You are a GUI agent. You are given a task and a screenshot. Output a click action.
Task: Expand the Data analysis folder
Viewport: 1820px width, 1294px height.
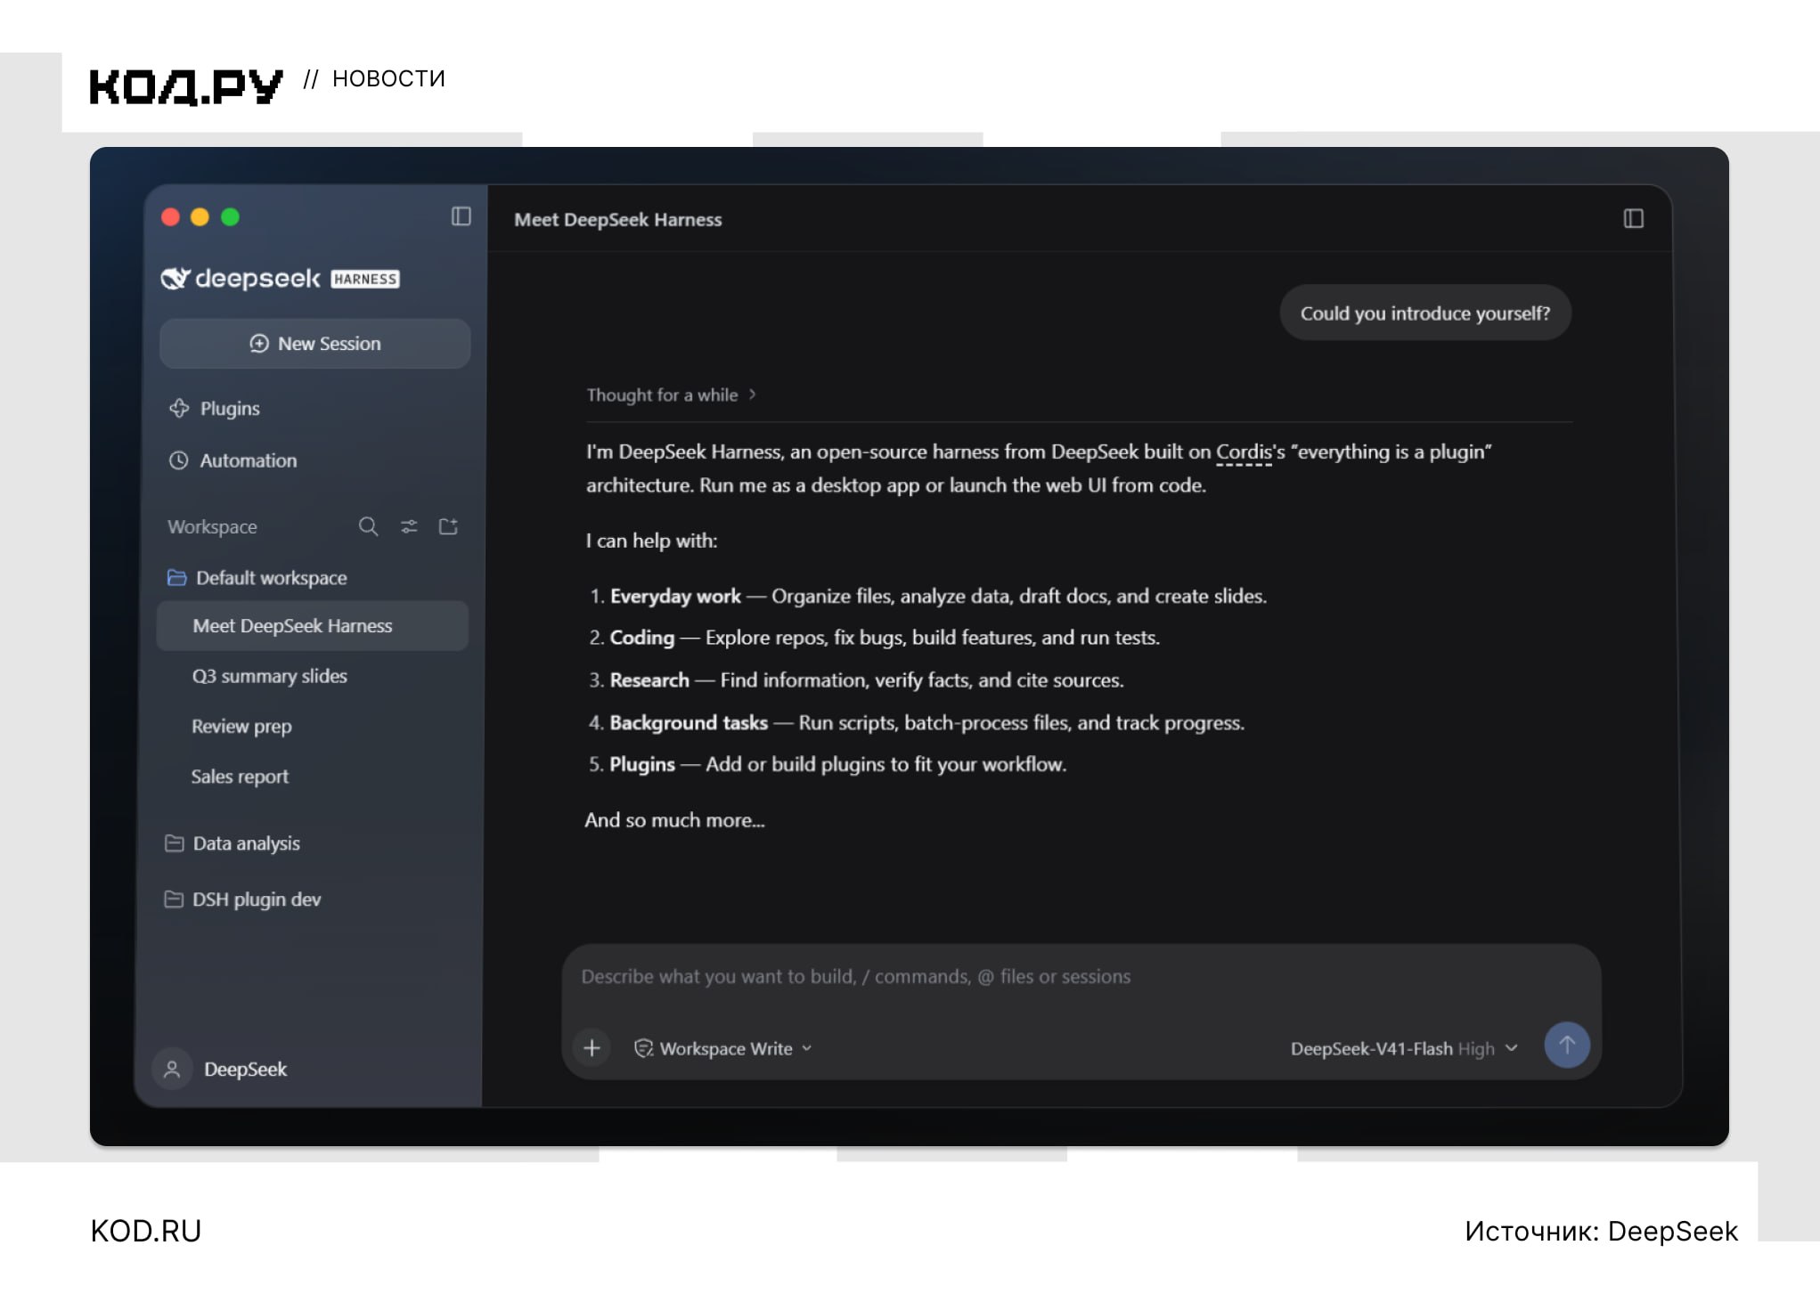[233, 843]
